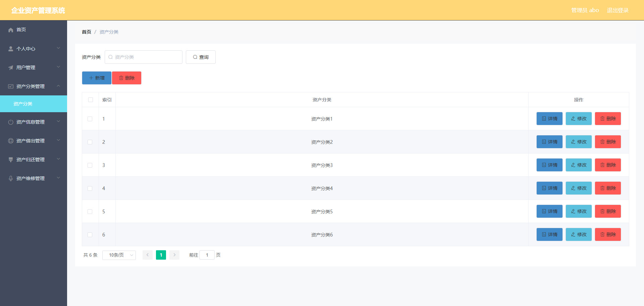This screenshot has height=306, width=644.
Task: Click trash icon in 删除 for 资产分类2
Action: click(x=602, y=142)
